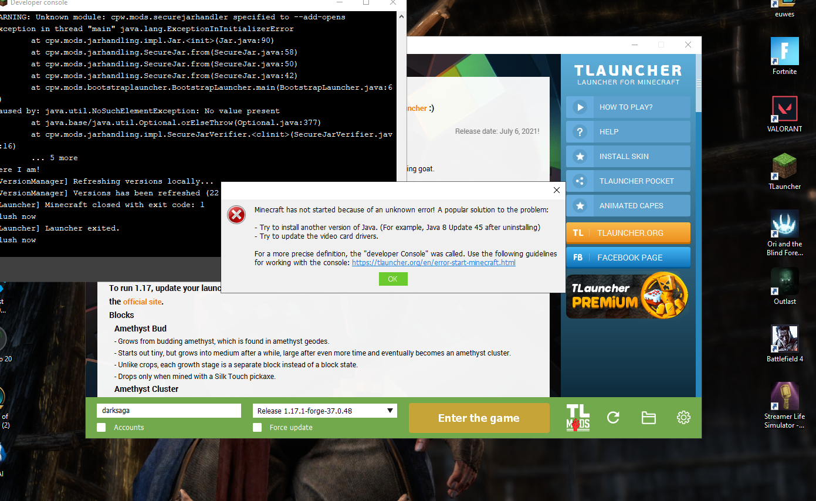Select the Ori and the Blind Forest shortcut

click(x=784, y=233)
